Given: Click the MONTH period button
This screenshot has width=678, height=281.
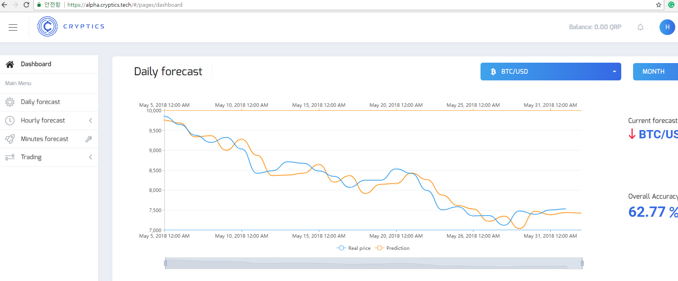Looking at the screenshot, I should pos(656,72).
